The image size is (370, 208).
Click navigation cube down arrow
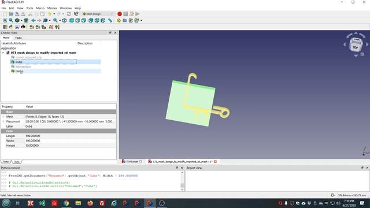coord(356,55)
